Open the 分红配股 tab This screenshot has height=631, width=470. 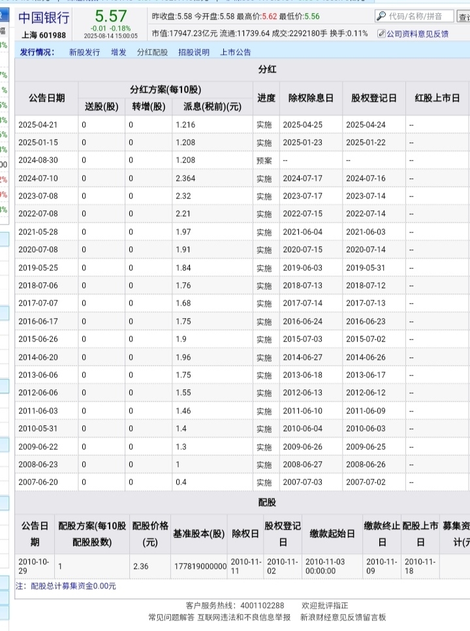point(152,52)
